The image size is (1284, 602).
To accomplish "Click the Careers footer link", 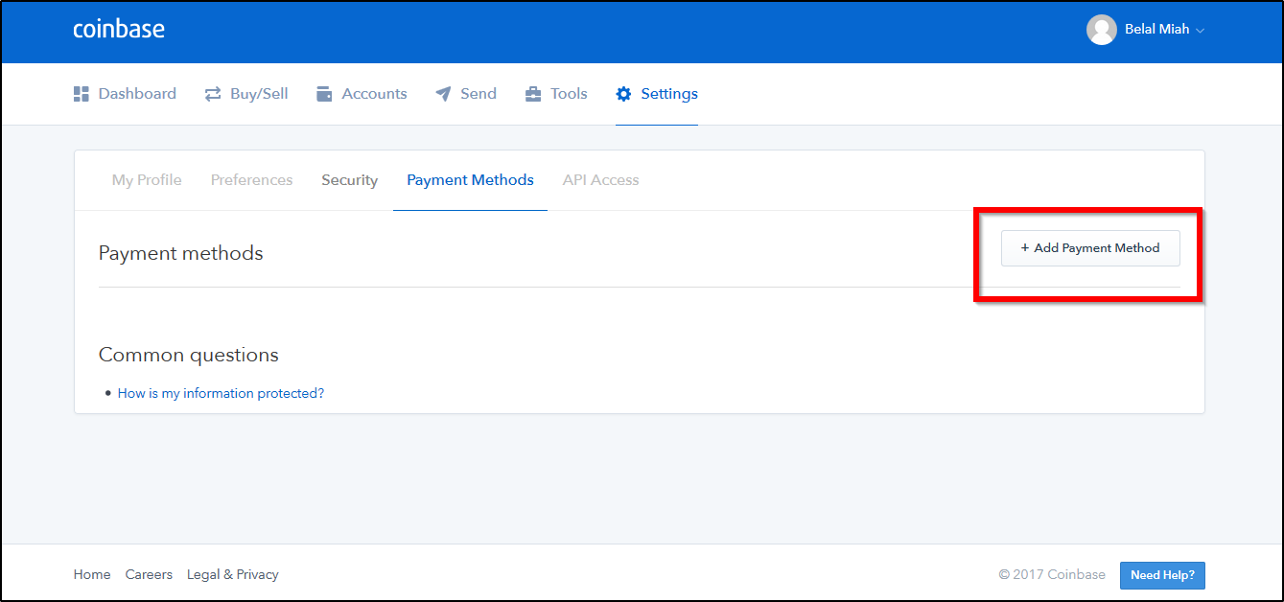I will (149, 575).
